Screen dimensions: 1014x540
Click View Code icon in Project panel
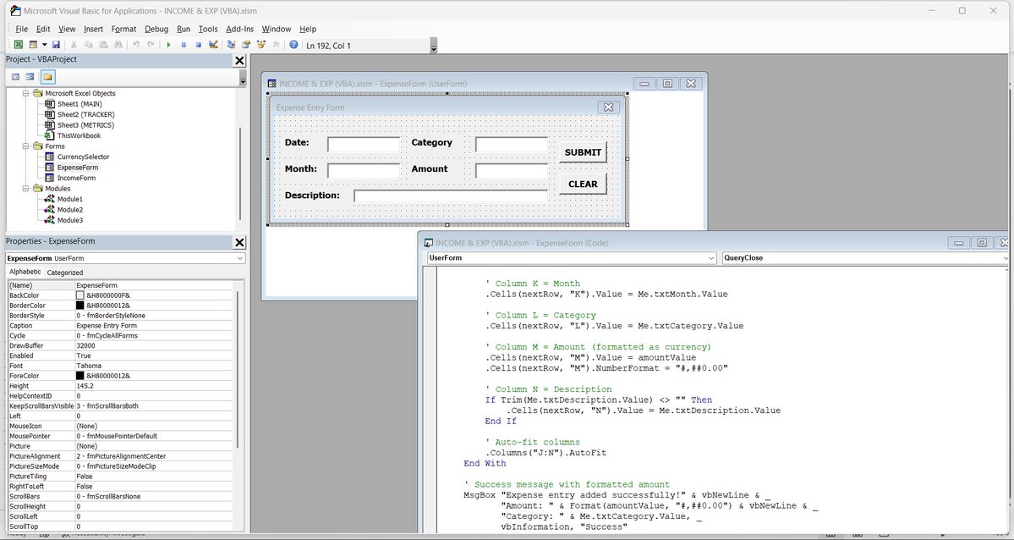(x=15, y=76)
